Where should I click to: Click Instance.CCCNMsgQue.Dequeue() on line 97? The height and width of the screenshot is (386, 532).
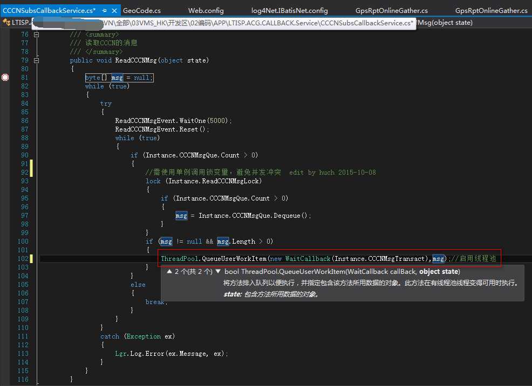255,216
